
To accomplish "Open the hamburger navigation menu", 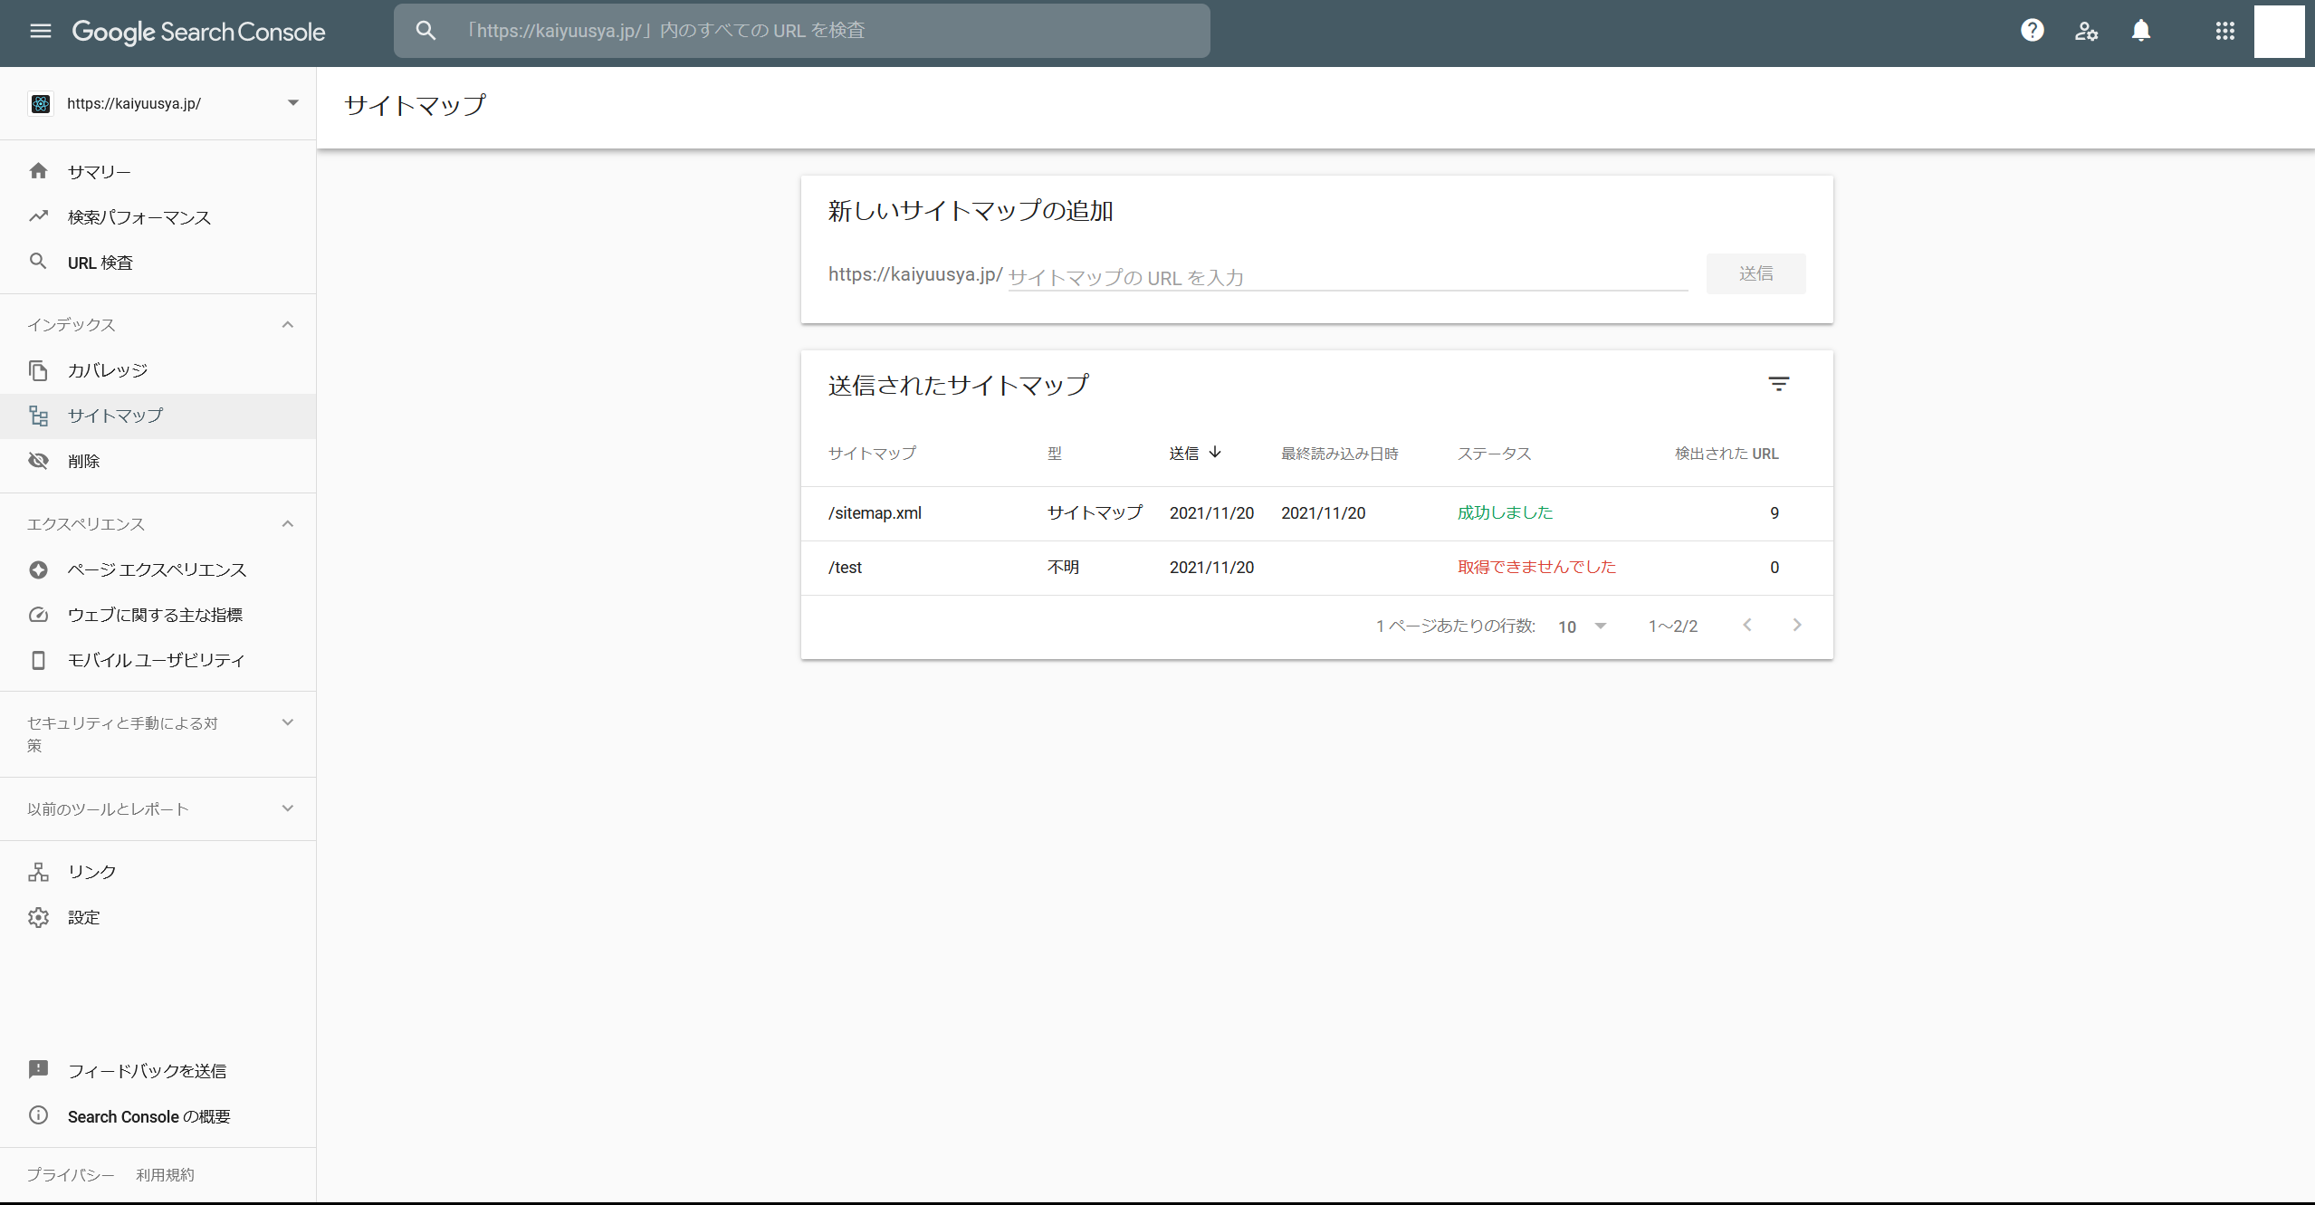I will pyautogui.click(x=40, y=32).
